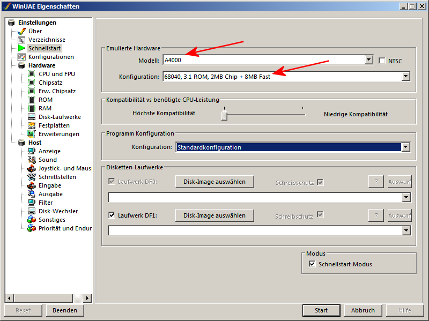Click the Priorität und Endungen cubes icon

point(32,228)
